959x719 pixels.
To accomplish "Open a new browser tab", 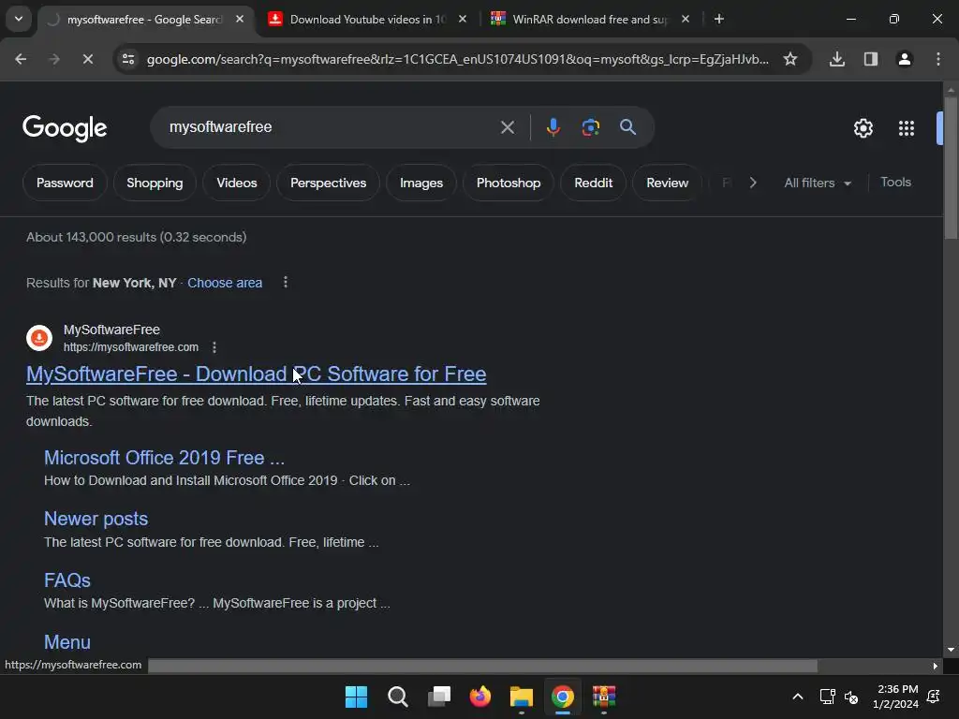I will click(719, 19).
